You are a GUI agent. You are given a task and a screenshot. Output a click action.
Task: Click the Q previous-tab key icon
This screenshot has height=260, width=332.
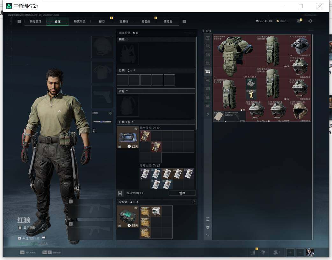(x=19, y=21)
